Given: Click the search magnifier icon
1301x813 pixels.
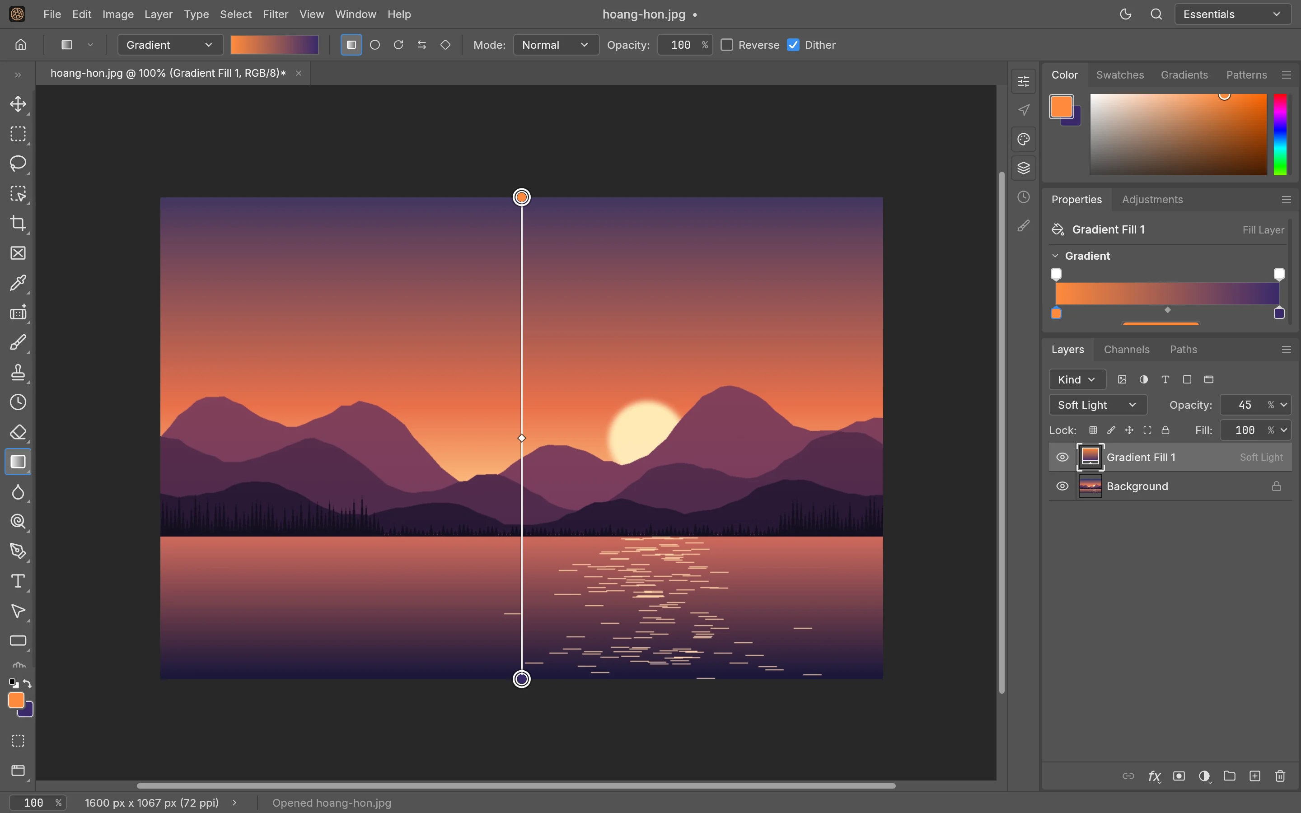Looking at the screenshot, I should (x=1156, y=14).
